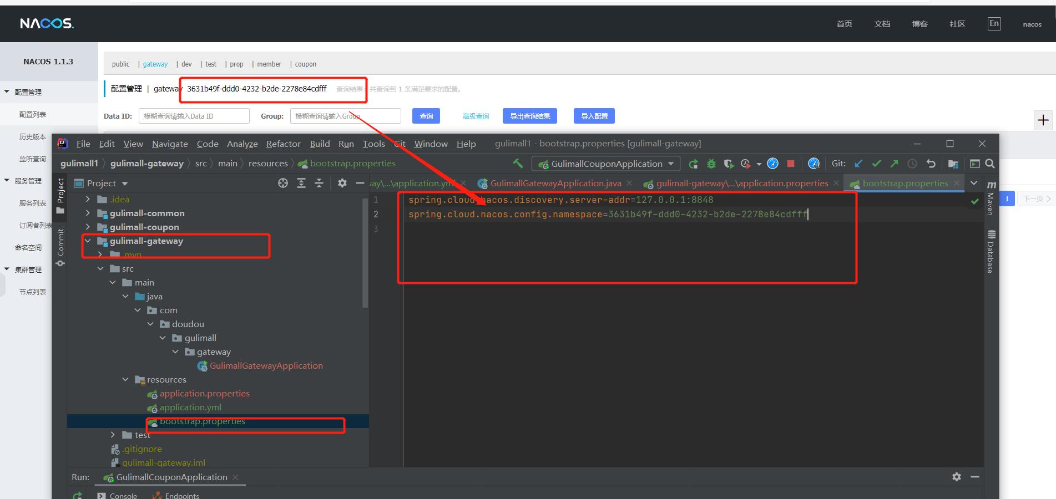The width and height of the screenshot is (1056, 499).
Task: Show hidden editor tabs dropdown
Action: pyautogui.click(x=974, y=183)
